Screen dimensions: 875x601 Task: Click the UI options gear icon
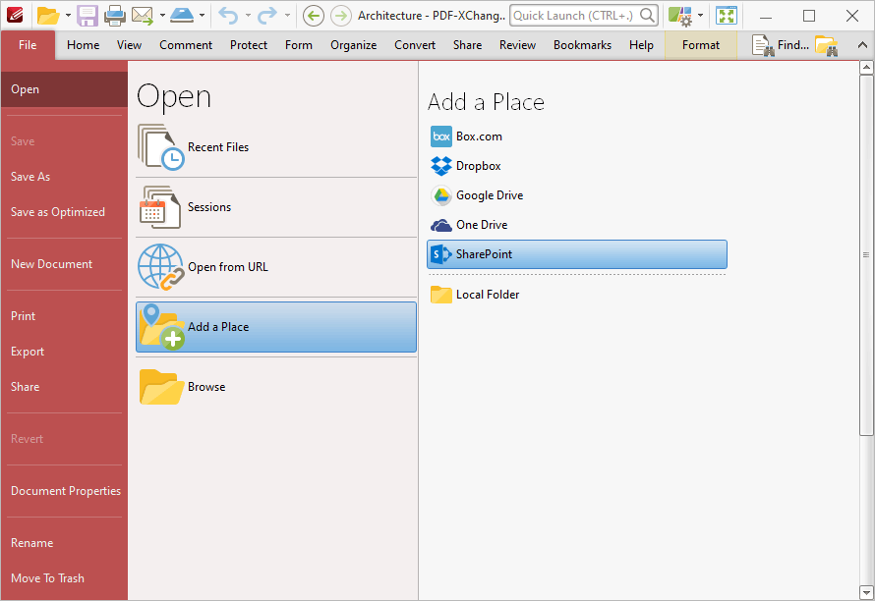tap(680, 16)
